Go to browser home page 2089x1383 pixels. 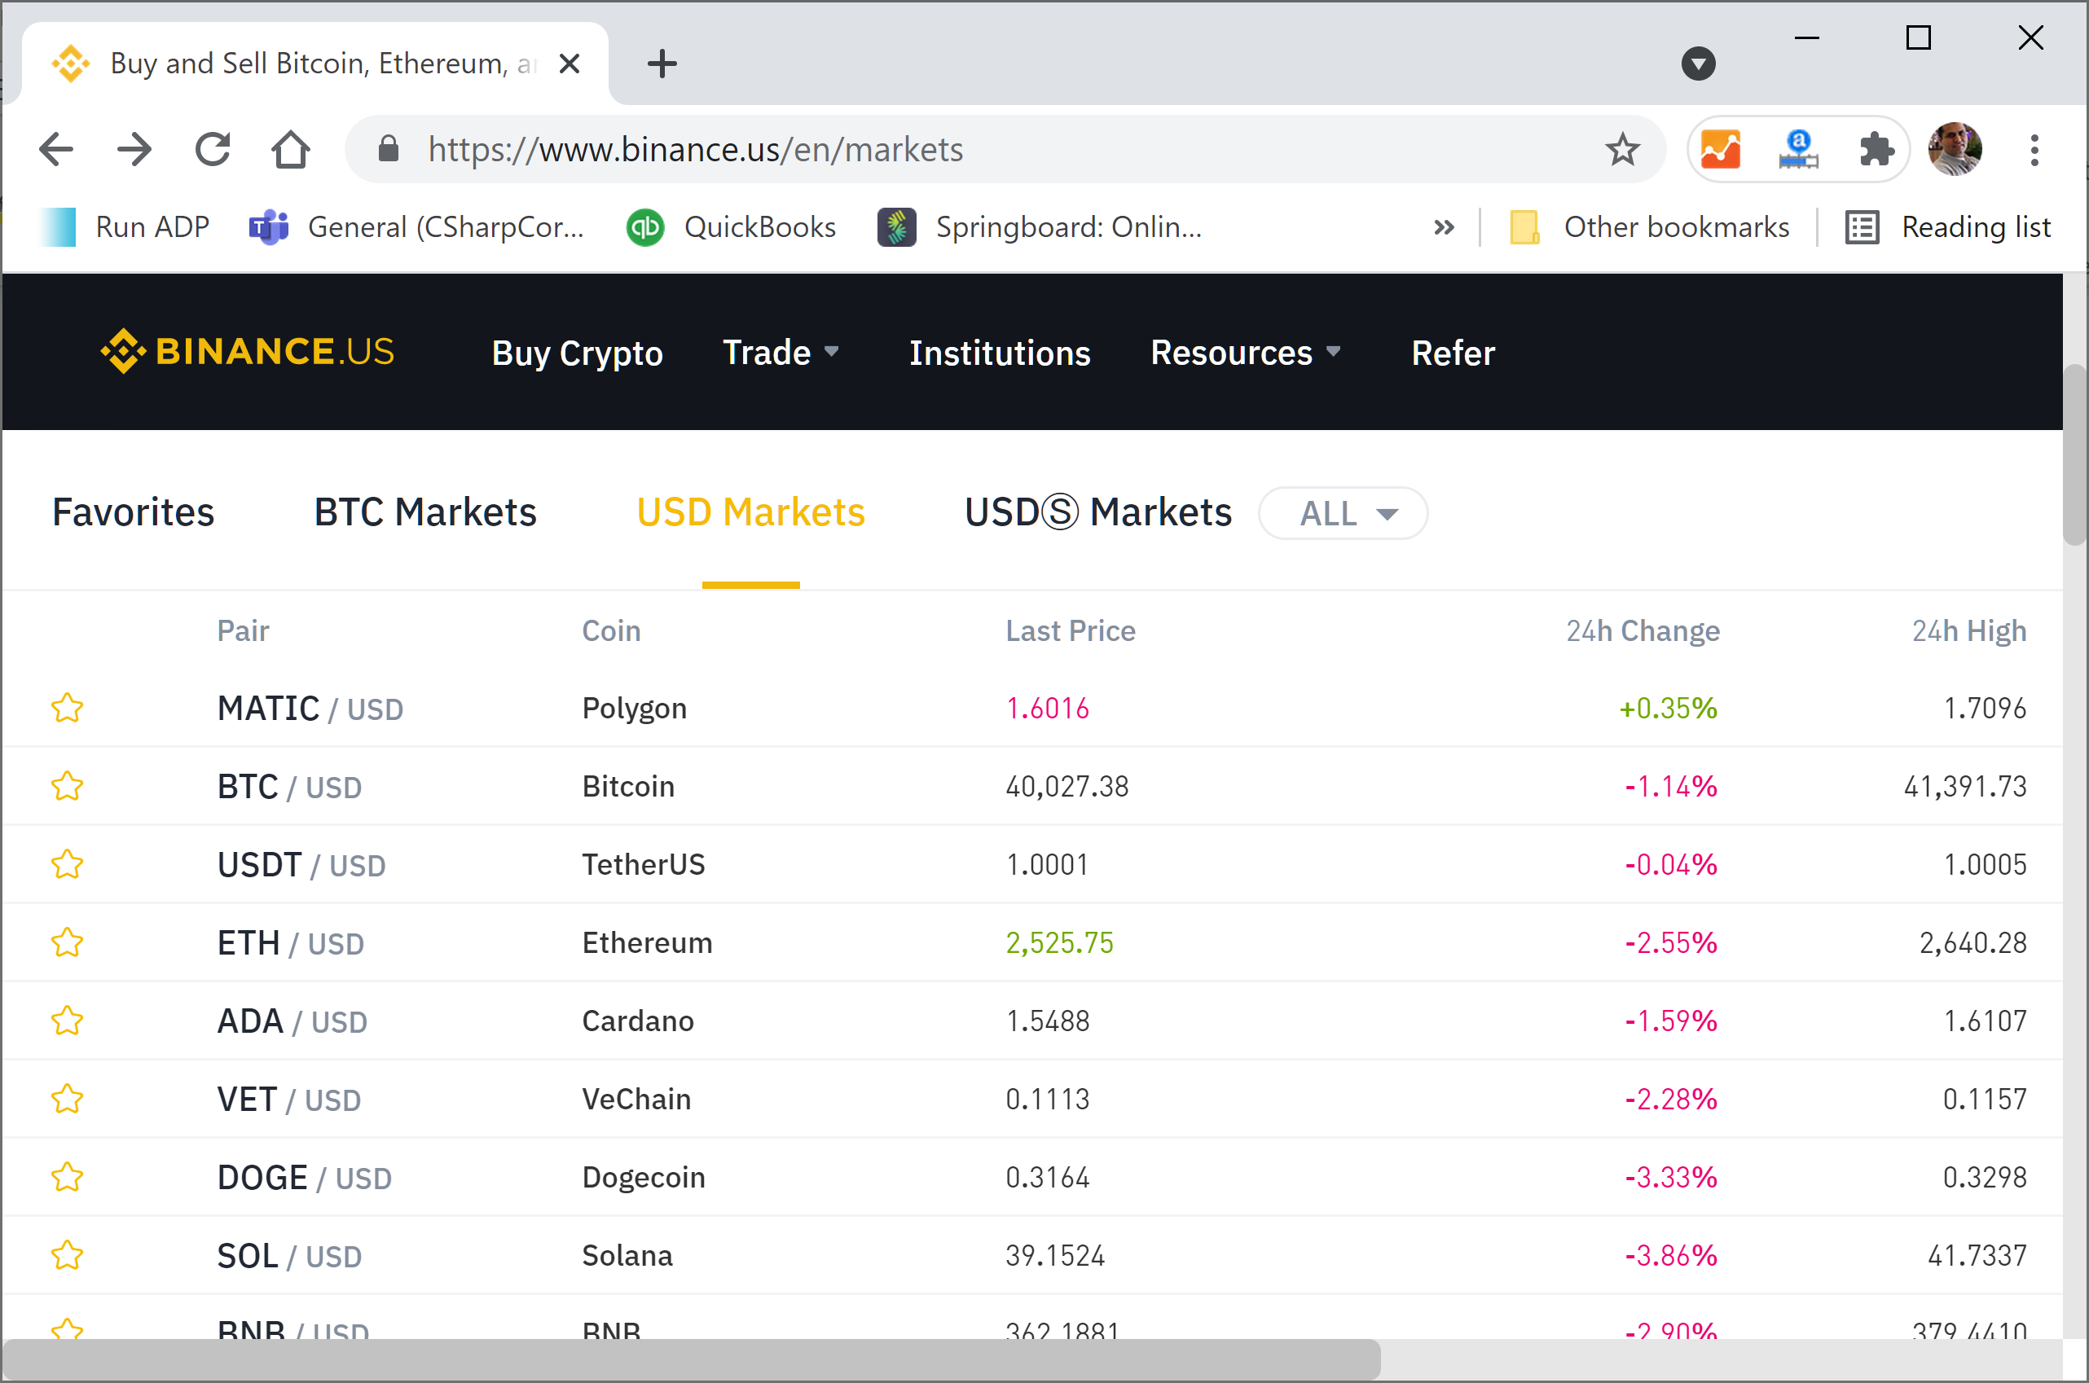(290, 150)
